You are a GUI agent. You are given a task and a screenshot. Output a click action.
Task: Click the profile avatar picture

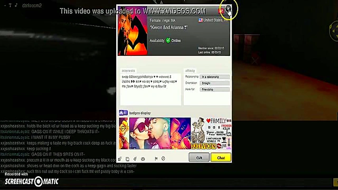point(133,31)
